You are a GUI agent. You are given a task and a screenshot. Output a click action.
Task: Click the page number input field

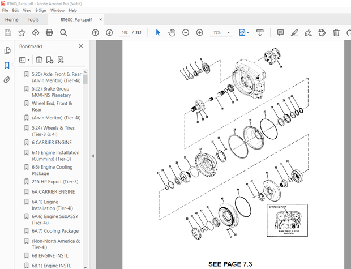tap(125, 33)
